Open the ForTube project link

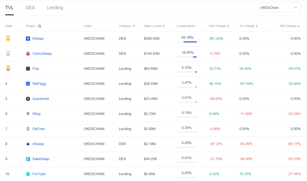[39, 174]
